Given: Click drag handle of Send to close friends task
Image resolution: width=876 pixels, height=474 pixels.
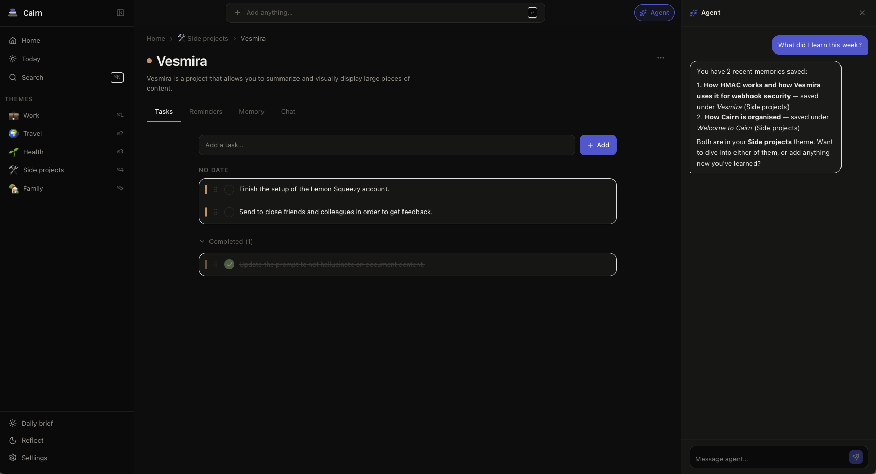Looking at the screenshot, I should click(216, 212).
